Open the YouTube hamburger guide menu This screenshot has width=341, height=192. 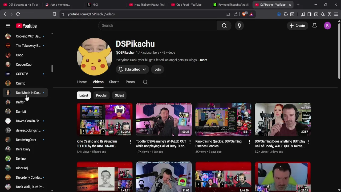coord(8,26)
